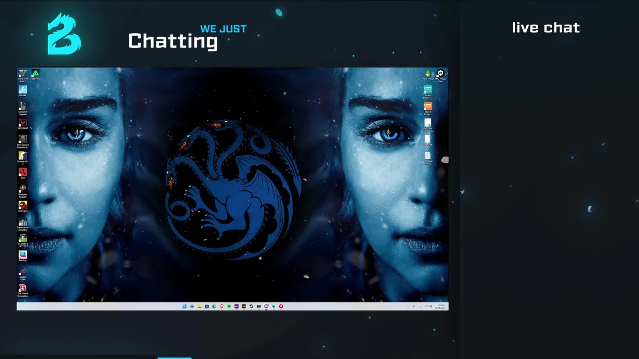639x359 pixels.
Task: Open File Explorer from the taskbar
Action: point(199,306)
